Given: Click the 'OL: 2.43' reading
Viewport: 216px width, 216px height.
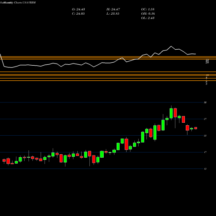Looking at the screenshot, I should coord(148,18).
